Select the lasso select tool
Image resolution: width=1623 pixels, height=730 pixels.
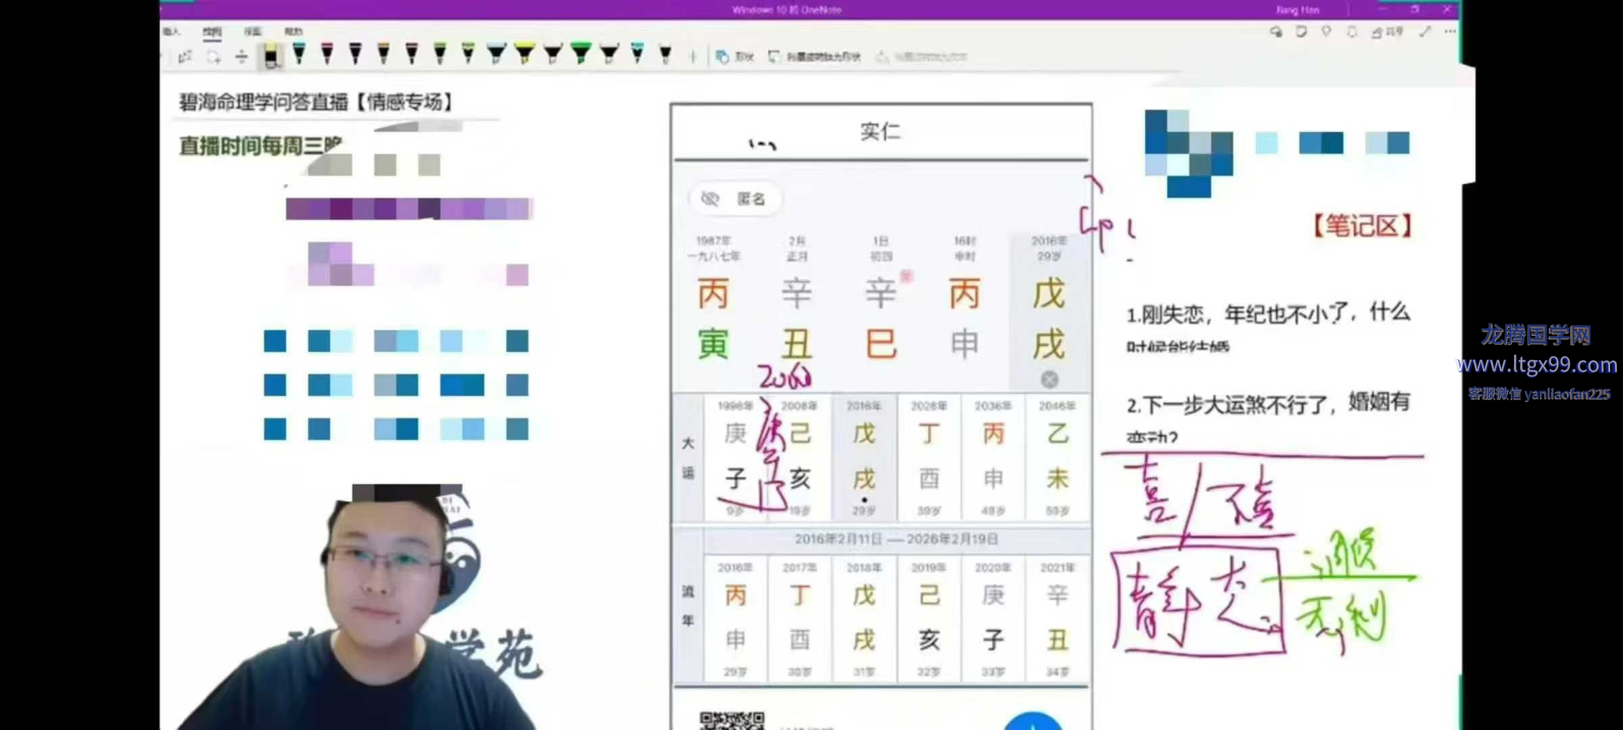(x=214, y=57)
